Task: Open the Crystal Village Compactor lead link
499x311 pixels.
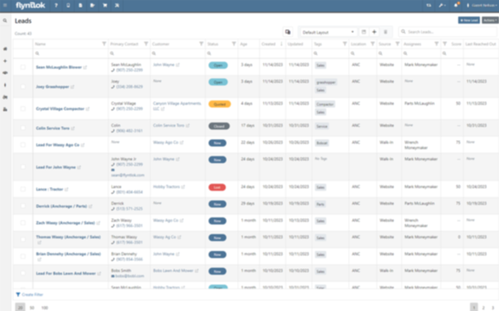Action: 60,108
